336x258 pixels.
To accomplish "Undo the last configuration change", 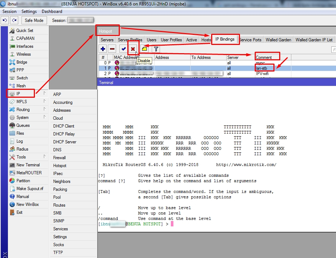I will [5, 20].
